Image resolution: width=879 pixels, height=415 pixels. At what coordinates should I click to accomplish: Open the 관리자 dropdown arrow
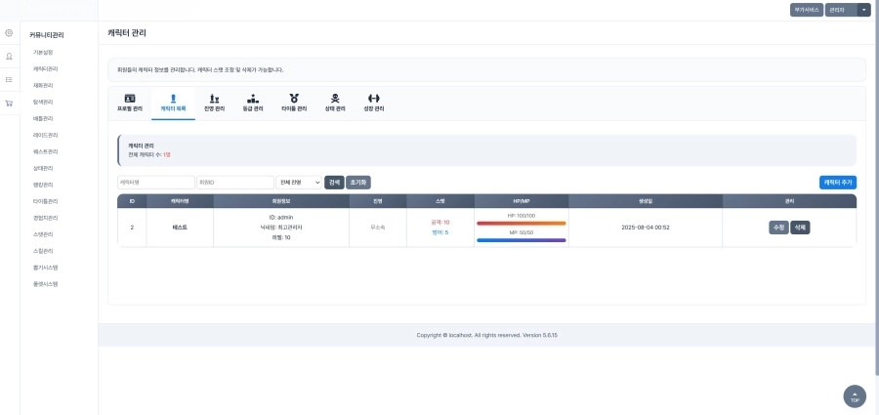863,10
